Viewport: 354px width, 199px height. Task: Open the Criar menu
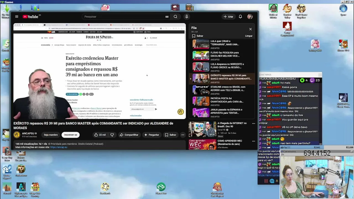click(228, 17)
